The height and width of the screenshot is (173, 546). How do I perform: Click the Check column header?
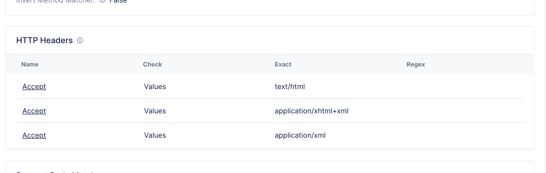coord(152,64)
